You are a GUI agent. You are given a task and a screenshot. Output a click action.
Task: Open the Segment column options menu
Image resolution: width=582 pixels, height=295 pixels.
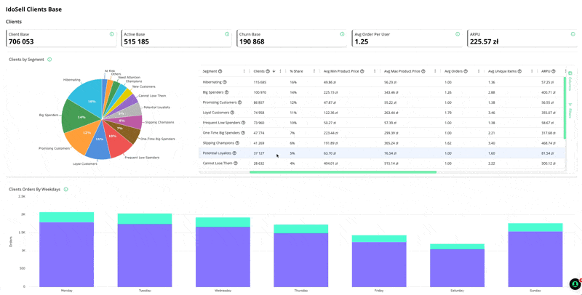[244, 71]
